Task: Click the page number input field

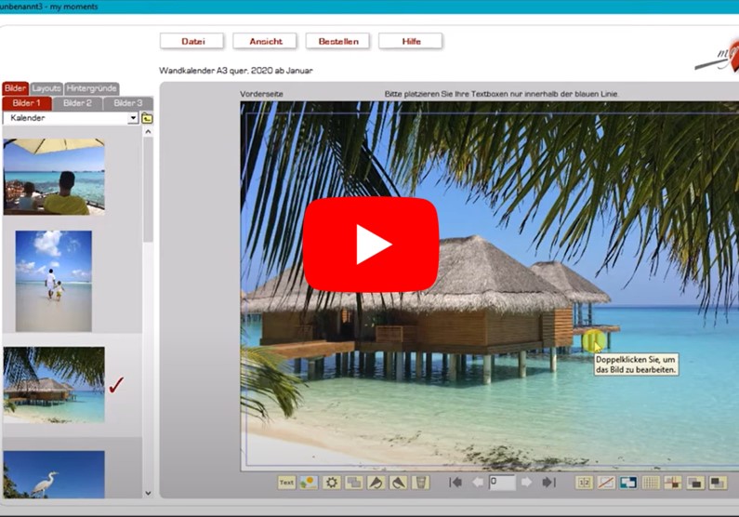Action: coord(502,483)
